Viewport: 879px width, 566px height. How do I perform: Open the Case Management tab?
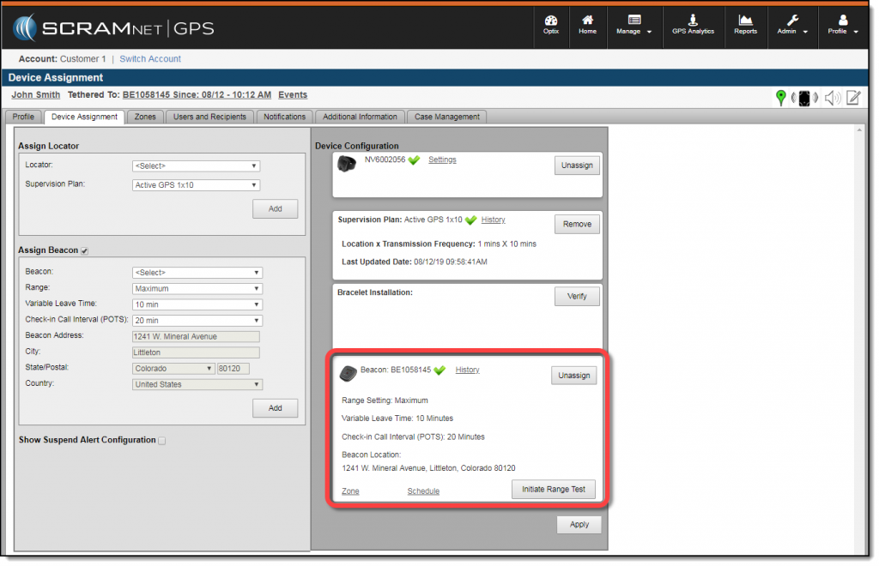click(x=446, y=117)
